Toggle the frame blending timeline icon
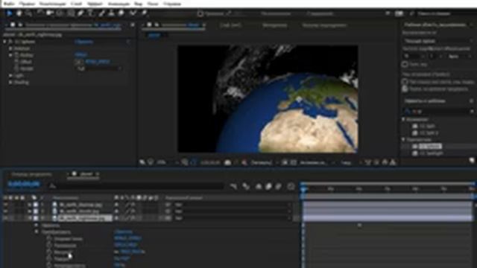 268,186
